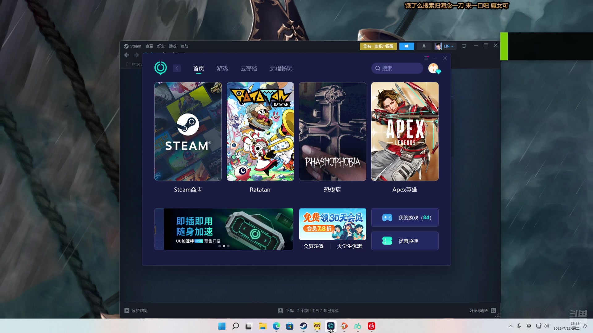Viewport: 593px width, 333px height.
Task: Select the Apex Legends game cover
Action: 405,131
